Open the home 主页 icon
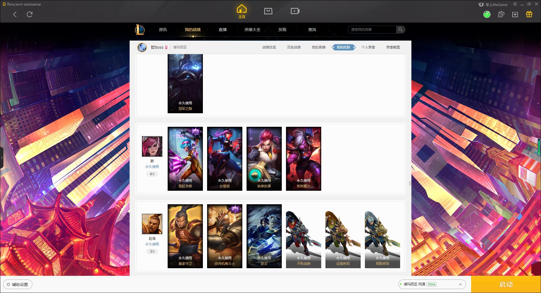This screenshot has height=293, width=541. [242, 12]
